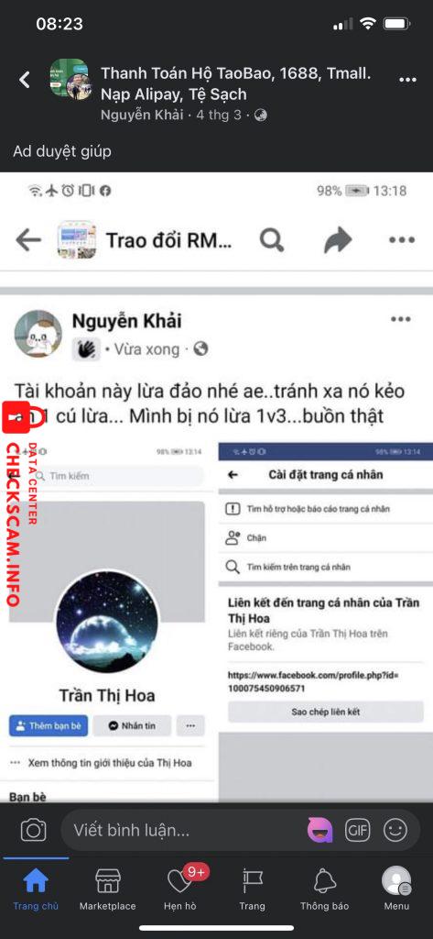Tap the share arrow in the group header

tap(337, 240)
